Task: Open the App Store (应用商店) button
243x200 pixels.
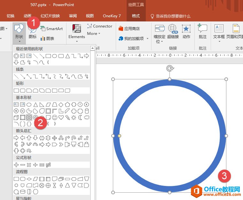Action: [x=129, y=28]
